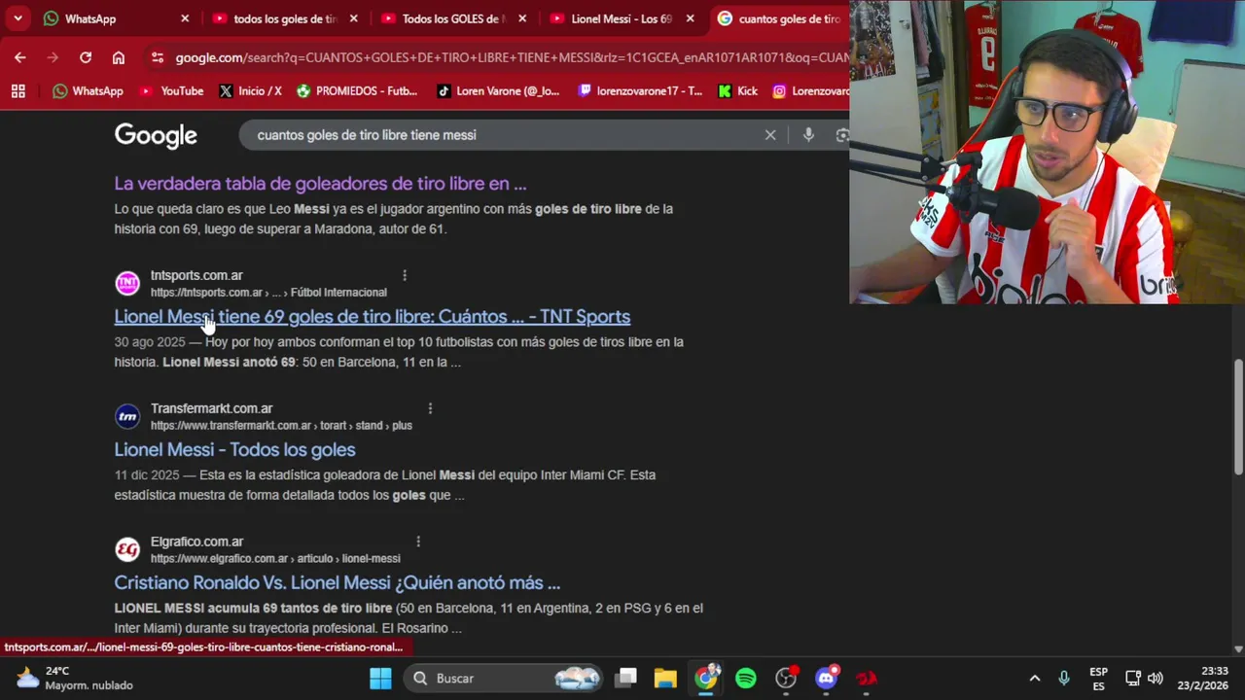The width and height of the screenshot is (1245, 700).
Task: Close the 'Todos los GOLES de' tab
Action: [x=521, y=18]
